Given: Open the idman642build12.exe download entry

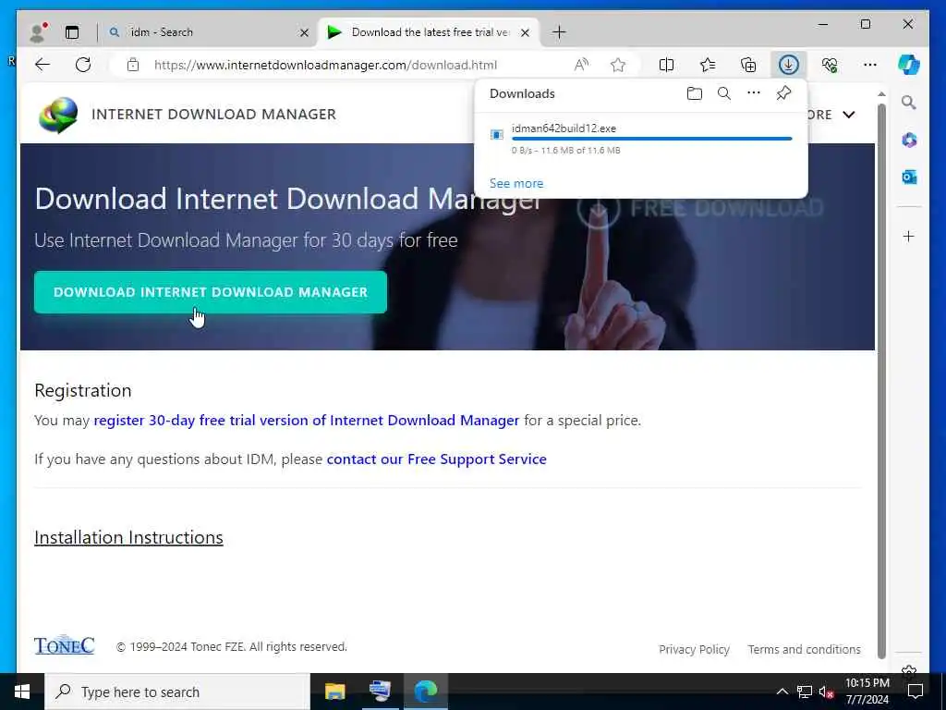Looking at the screenshot, I should coord(641,139).
